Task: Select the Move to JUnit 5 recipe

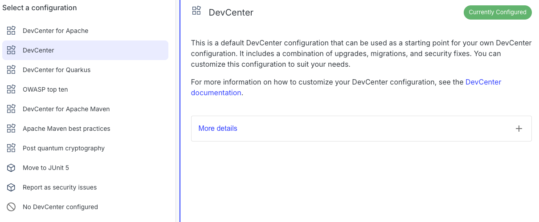Action: (85, 168)
